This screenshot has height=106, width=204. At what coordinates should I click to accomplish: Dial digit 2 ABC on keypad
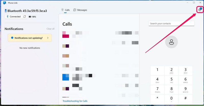pos(171,71)
